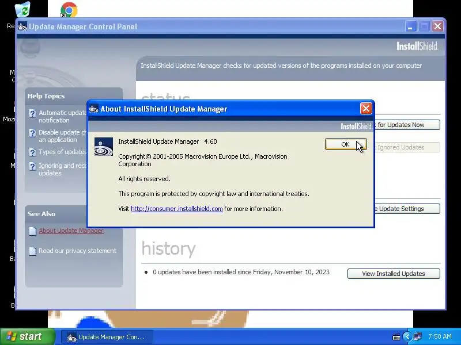Click the About dialog title bar icon
The width and height of the screenshot is (461, 345).
(94, 109)
